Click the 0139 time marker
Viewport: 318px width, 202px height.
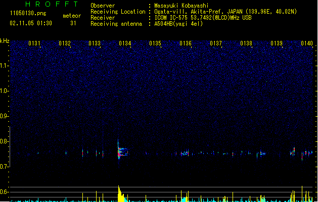[277, 43]
